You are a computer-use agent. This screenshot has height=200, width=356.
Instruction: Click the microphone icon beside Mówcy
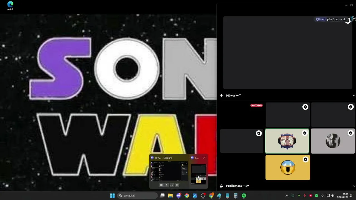pyautogui.click(x=221, y=96)
